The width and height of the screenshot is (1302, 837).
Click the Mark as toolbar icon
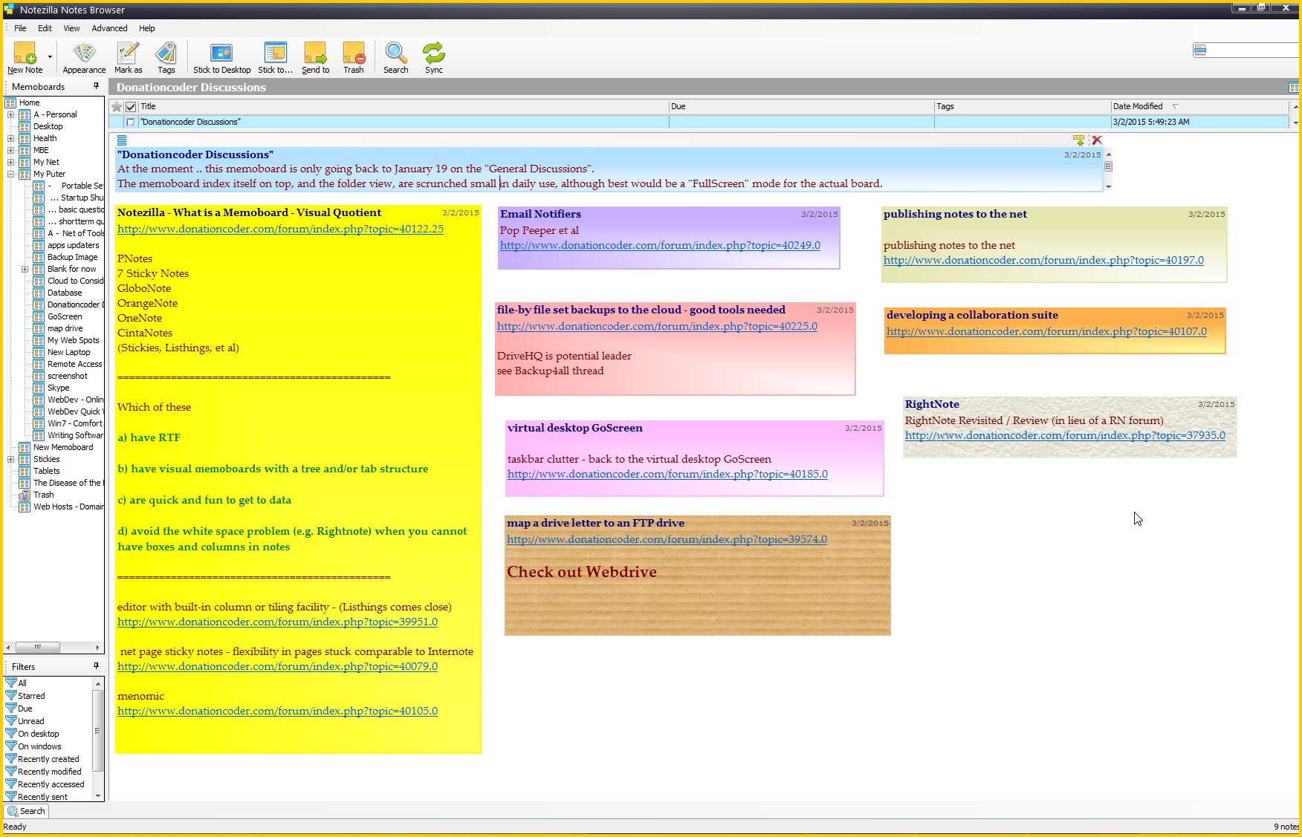(x=128, y=58)
